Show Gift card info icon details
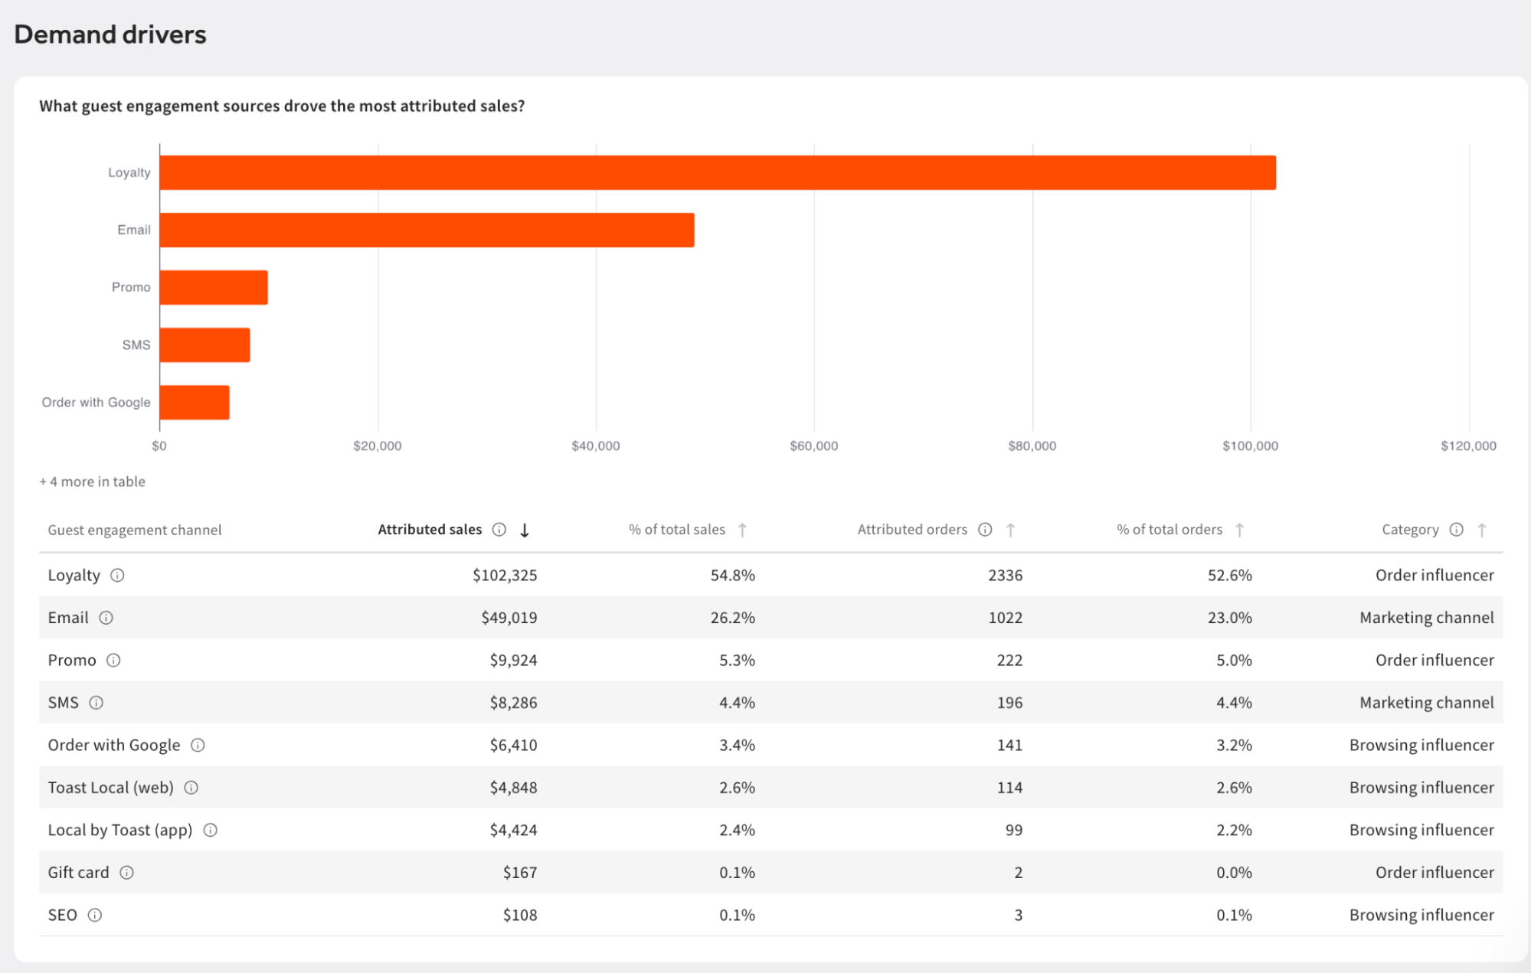 pos(127,873)
